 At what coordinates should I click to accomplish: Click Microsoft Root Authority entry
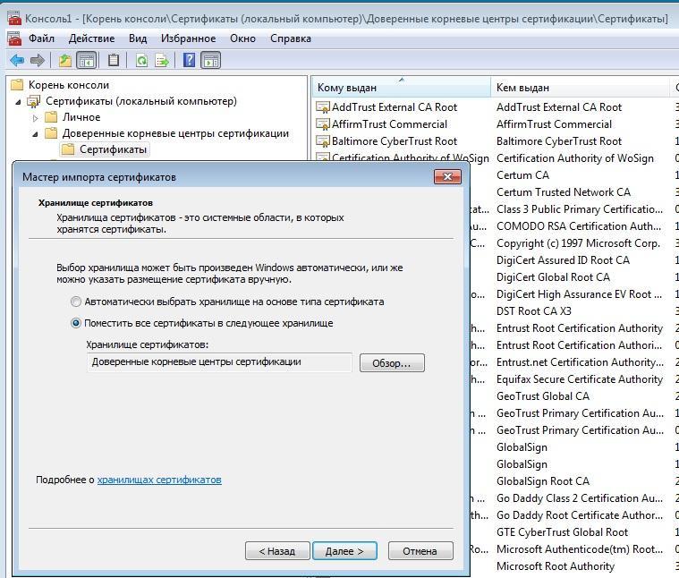click(556, 566)
